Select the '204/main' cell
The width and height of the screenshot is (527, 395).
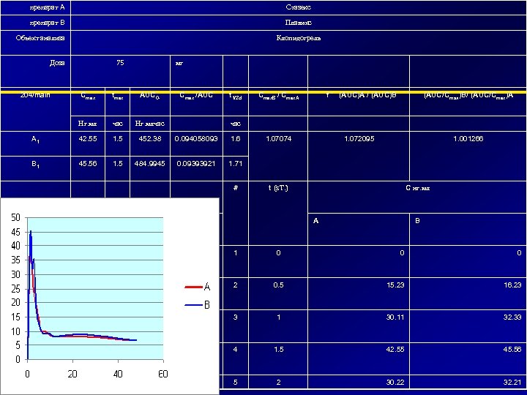point(35,110)
